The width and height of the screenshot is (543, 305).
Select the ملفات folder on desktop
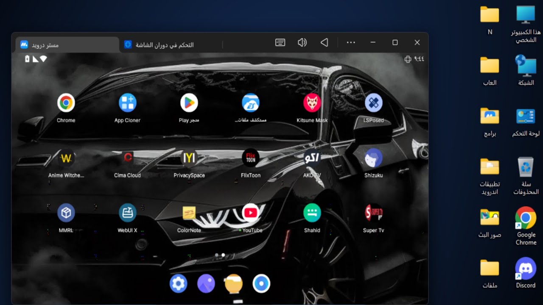[x=490, y=274]
